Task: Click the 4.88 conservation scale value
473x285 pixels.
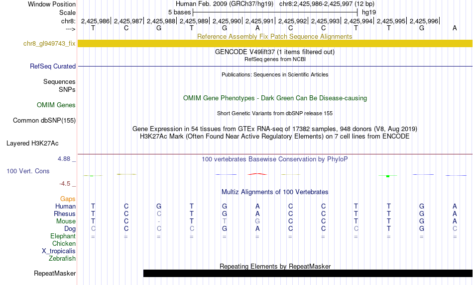Action: (x=64, y=158)
